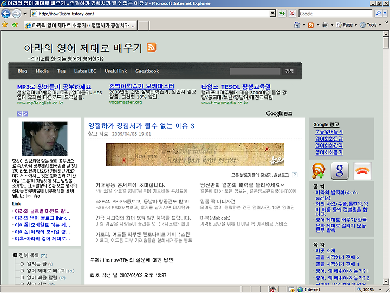Click the Home toolbar icon
Screen dimensions: 390x293
pos(297,24)
